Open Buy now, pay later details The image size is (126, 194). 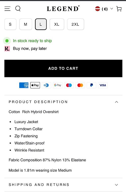click(30, 48)
